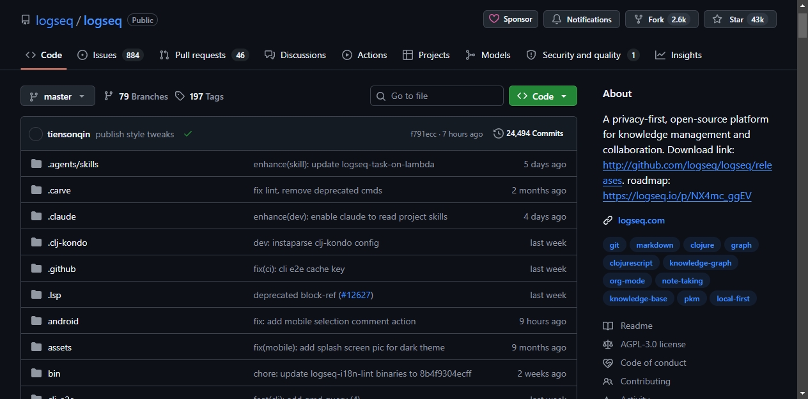Open commit 'fix lint, remove deprecated cmds'
Viewport: 808px width, 399px height.
click(318, 190)
